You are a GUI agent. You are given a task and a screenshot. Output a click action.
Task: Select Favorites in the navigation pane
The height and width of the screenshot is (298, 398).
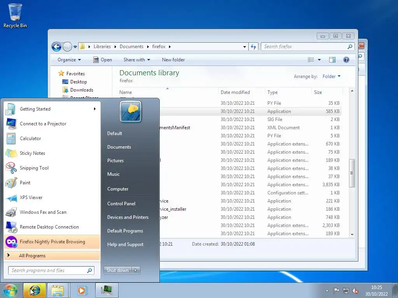[x=75, y=73]
